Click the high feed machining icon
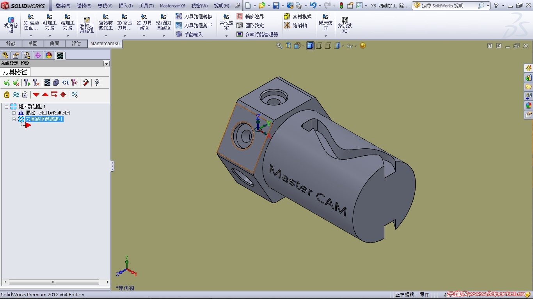Viewport: 533px width, 299px height. click(75, 83)
